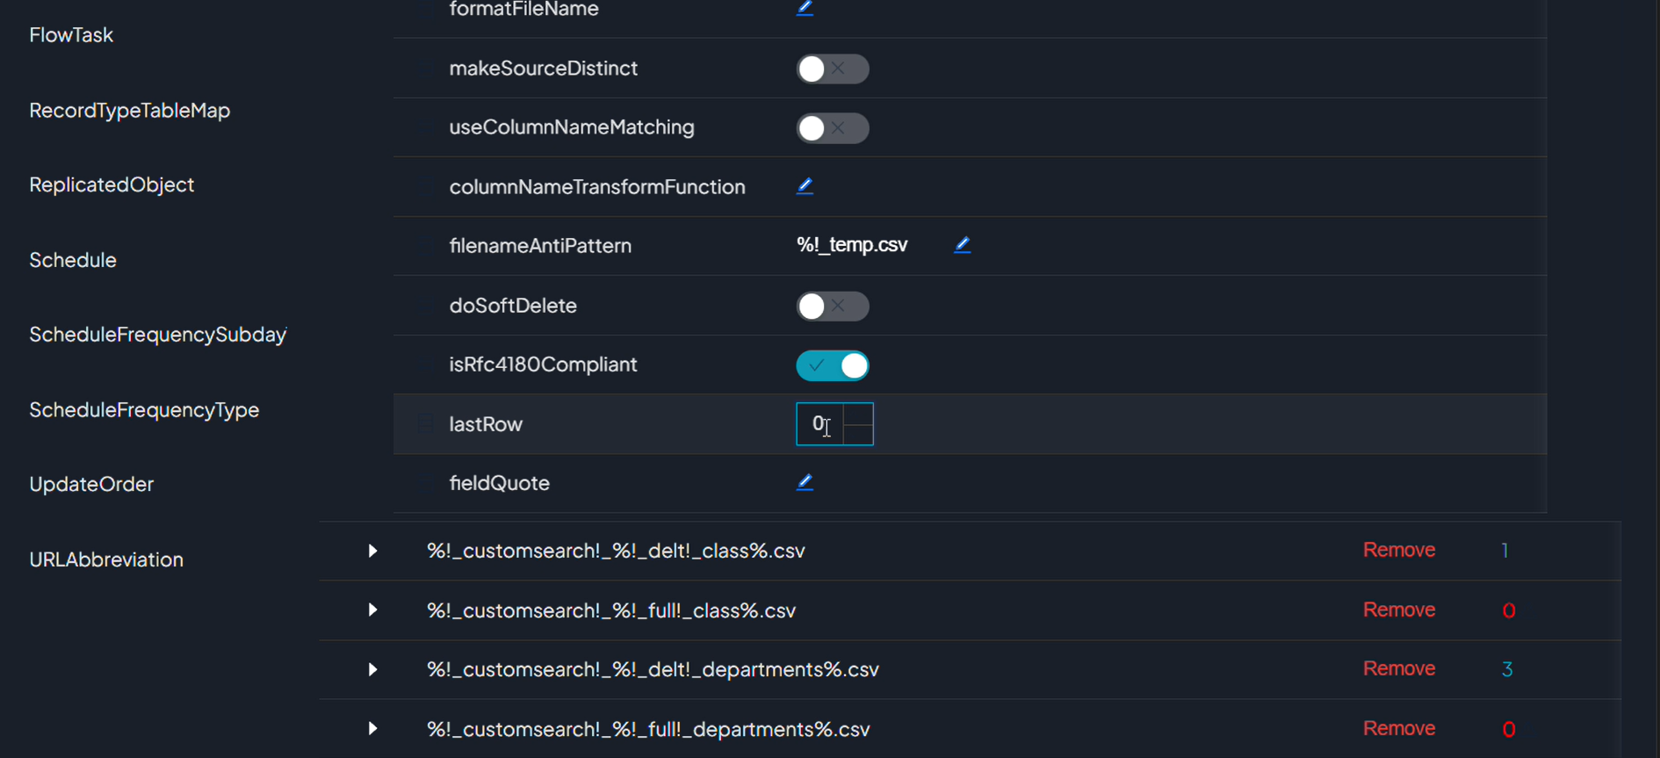
Task: Decrease lastRow with the down stepper
Action: click(x=858, y=435)
